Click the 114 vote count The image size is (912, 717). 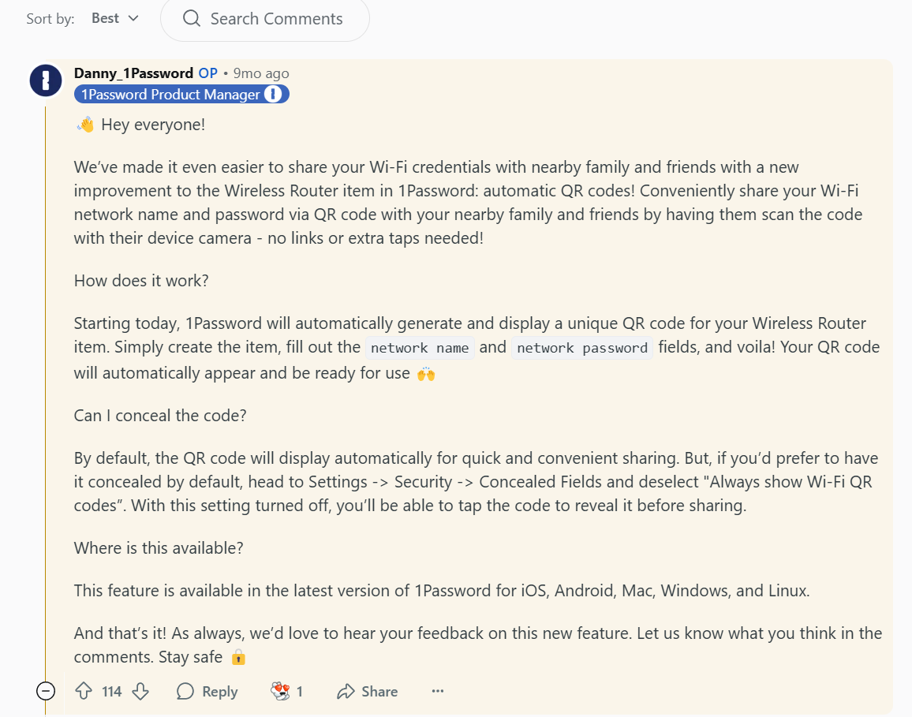click(x=112, y=692)
